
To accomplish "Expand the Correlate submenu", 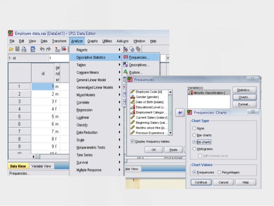I will pyautogui.click(x=97, y=102).
